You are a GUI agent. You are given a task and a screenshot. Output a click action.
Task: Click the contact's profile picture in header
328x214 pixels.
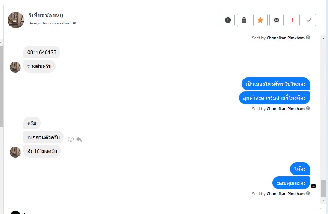[16, 20]
